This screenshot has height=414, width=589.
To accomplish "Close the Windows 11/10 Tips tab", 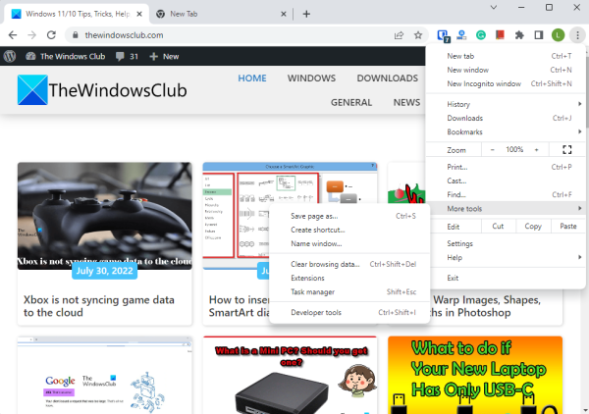I will pos(139,14).
